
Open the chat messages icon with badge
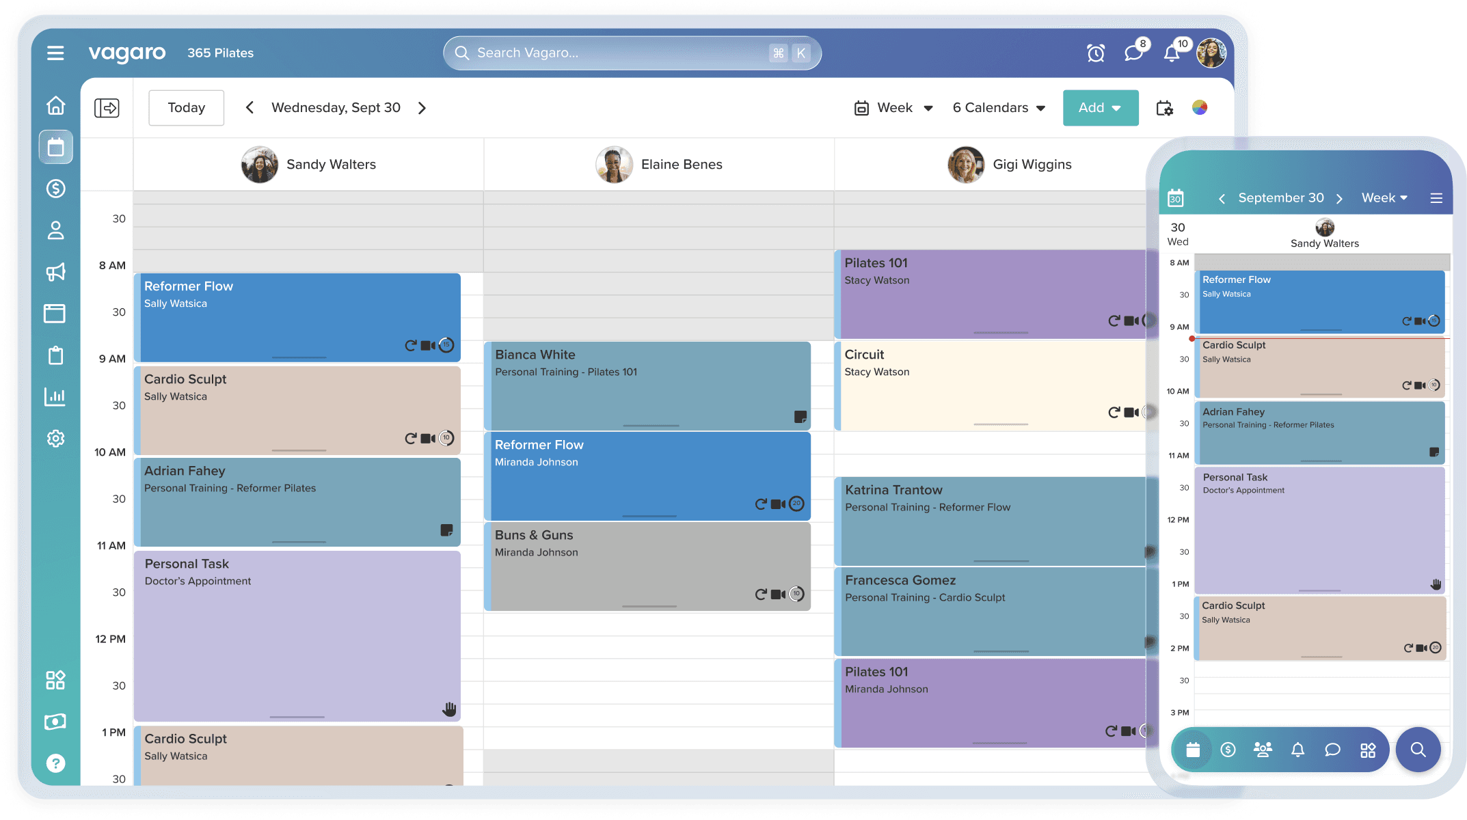pyautogui.click(x=1133, y=53)
